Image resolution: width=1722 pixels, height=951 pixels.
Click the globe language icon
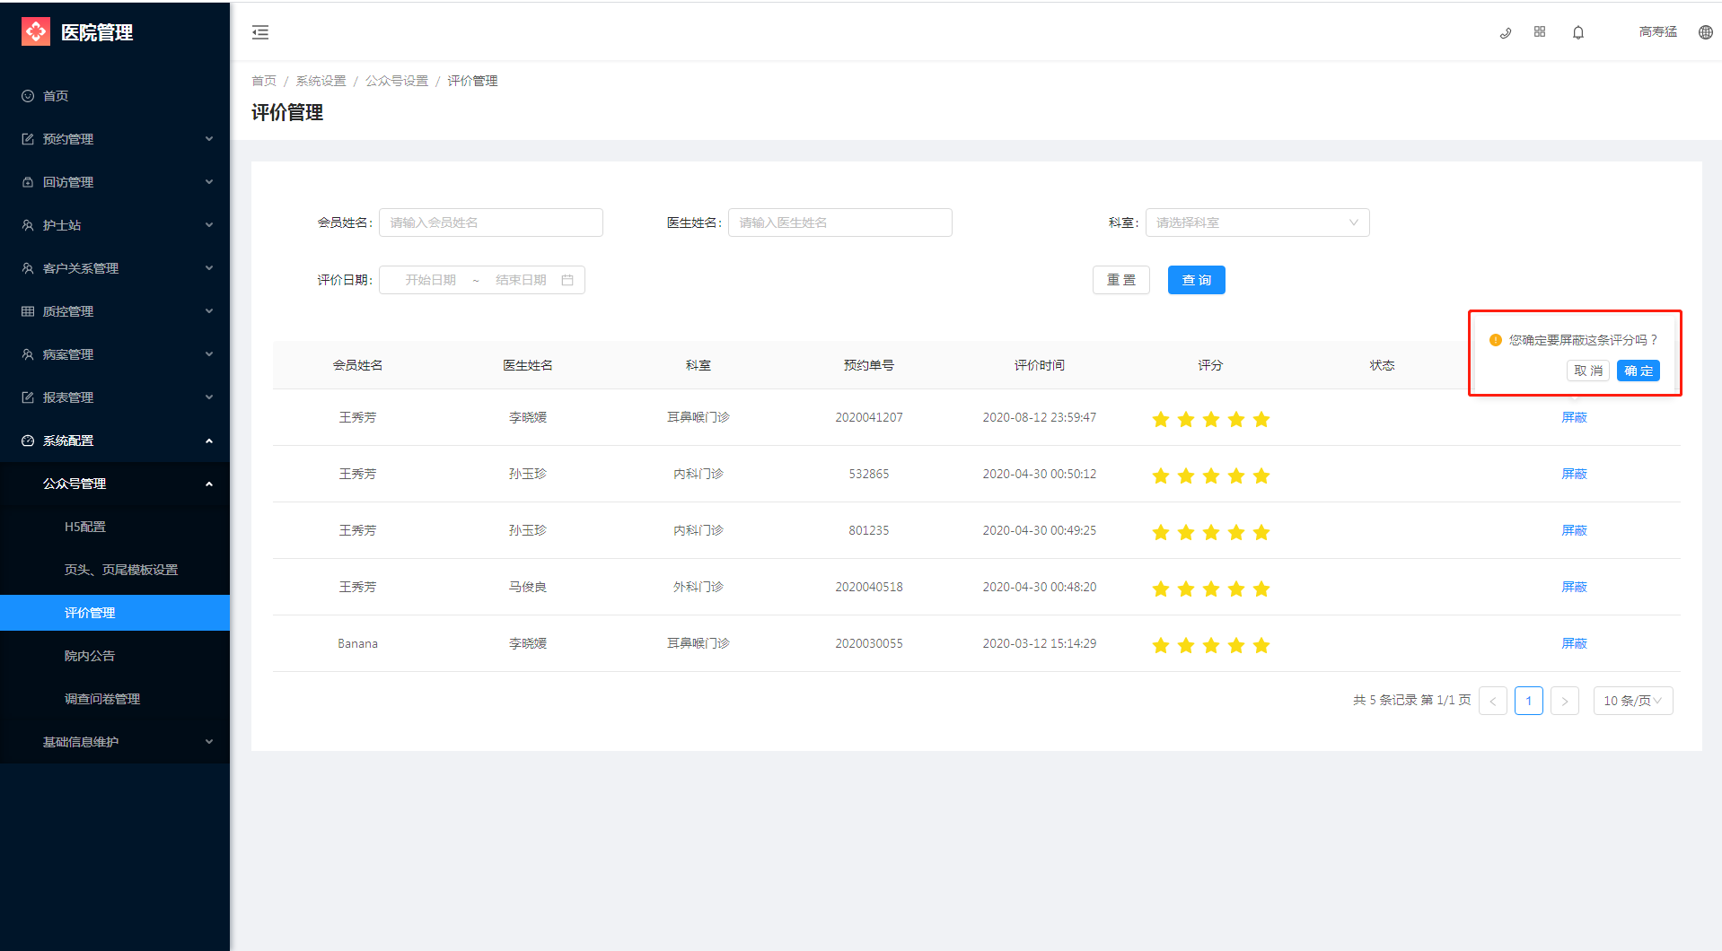click(1706, 32)
